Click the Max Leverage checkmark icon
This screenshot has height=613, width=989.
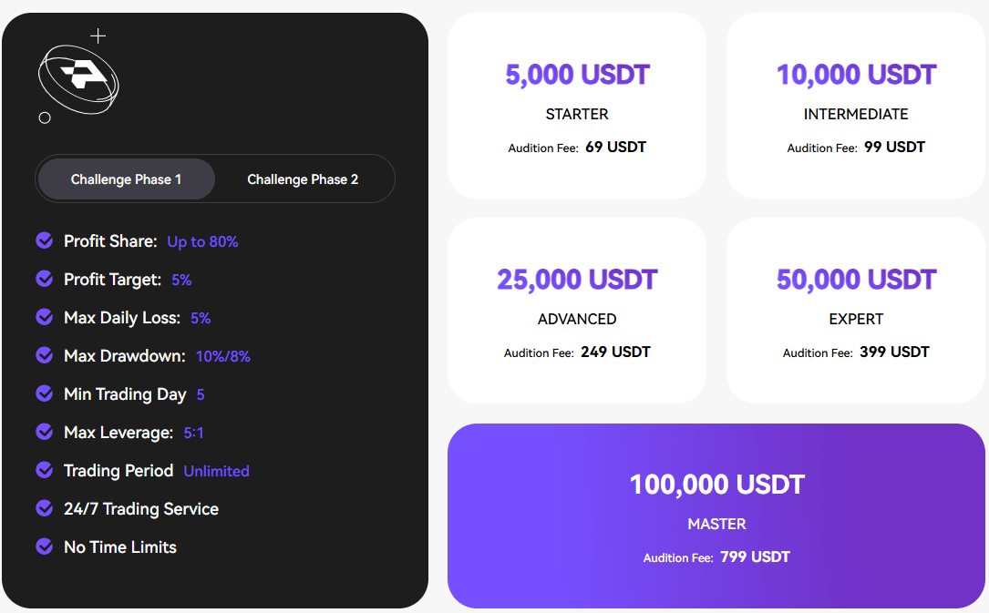click(44, 432)
